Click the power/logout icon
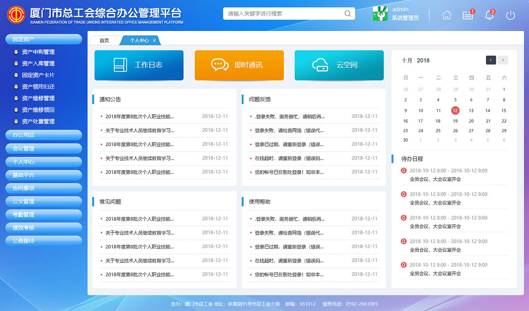This screenshot has height=311, width=529. [x=510, y=15]
